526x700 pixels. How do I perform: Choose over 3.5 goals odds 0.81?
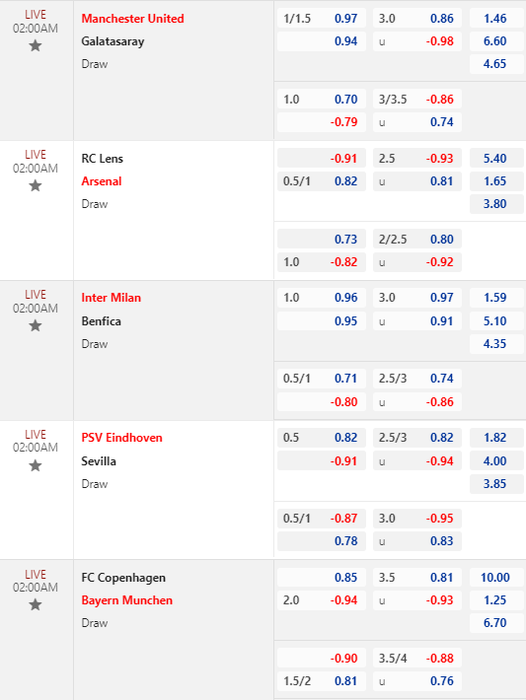[x=417, y=577]
